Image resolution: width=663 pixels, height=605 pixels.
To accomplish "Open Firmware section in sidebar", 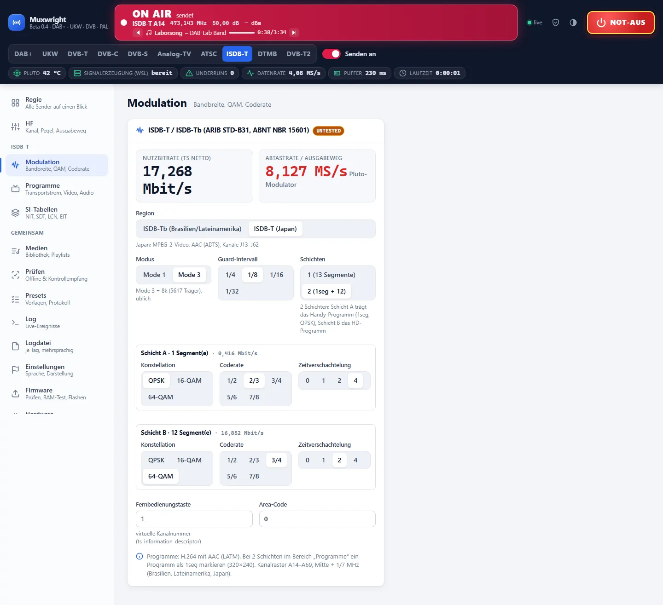I will click(57, 394).
